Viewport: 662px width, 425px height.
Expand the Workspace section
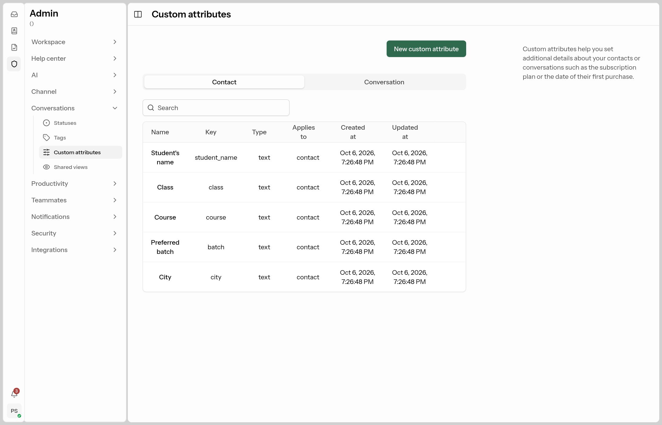click(x=74, y=42)
